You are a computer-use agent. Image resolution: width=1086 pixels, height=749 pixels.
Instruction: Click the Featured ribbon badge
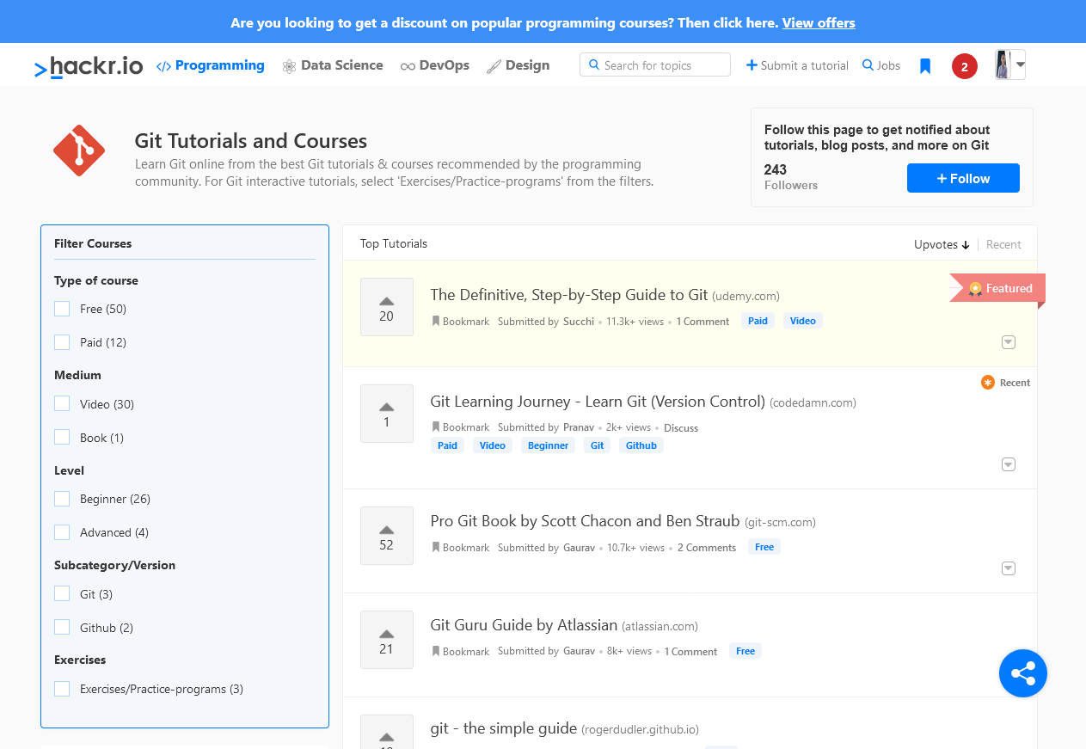998,288
